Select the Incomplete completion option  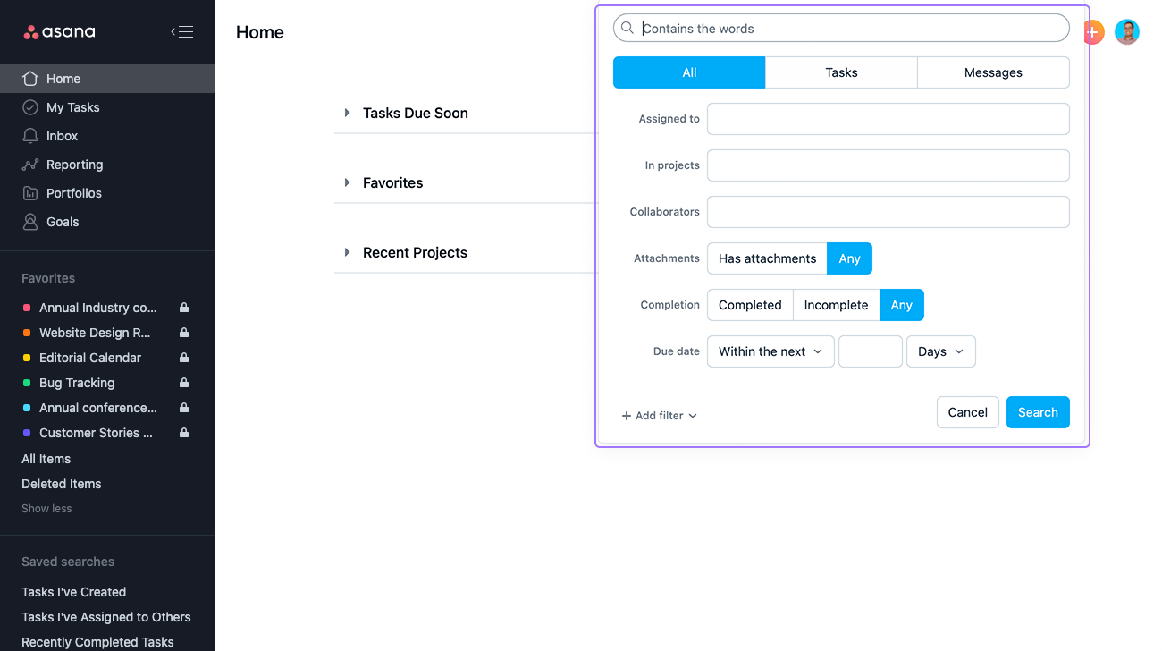tap(837, 305)
